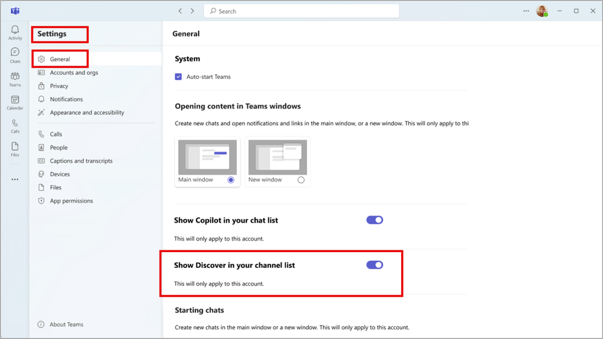The width and height of the screenshot is (603, 339).
Task: Turn off Show Copilot in your chat list
Action: [375, 220]
